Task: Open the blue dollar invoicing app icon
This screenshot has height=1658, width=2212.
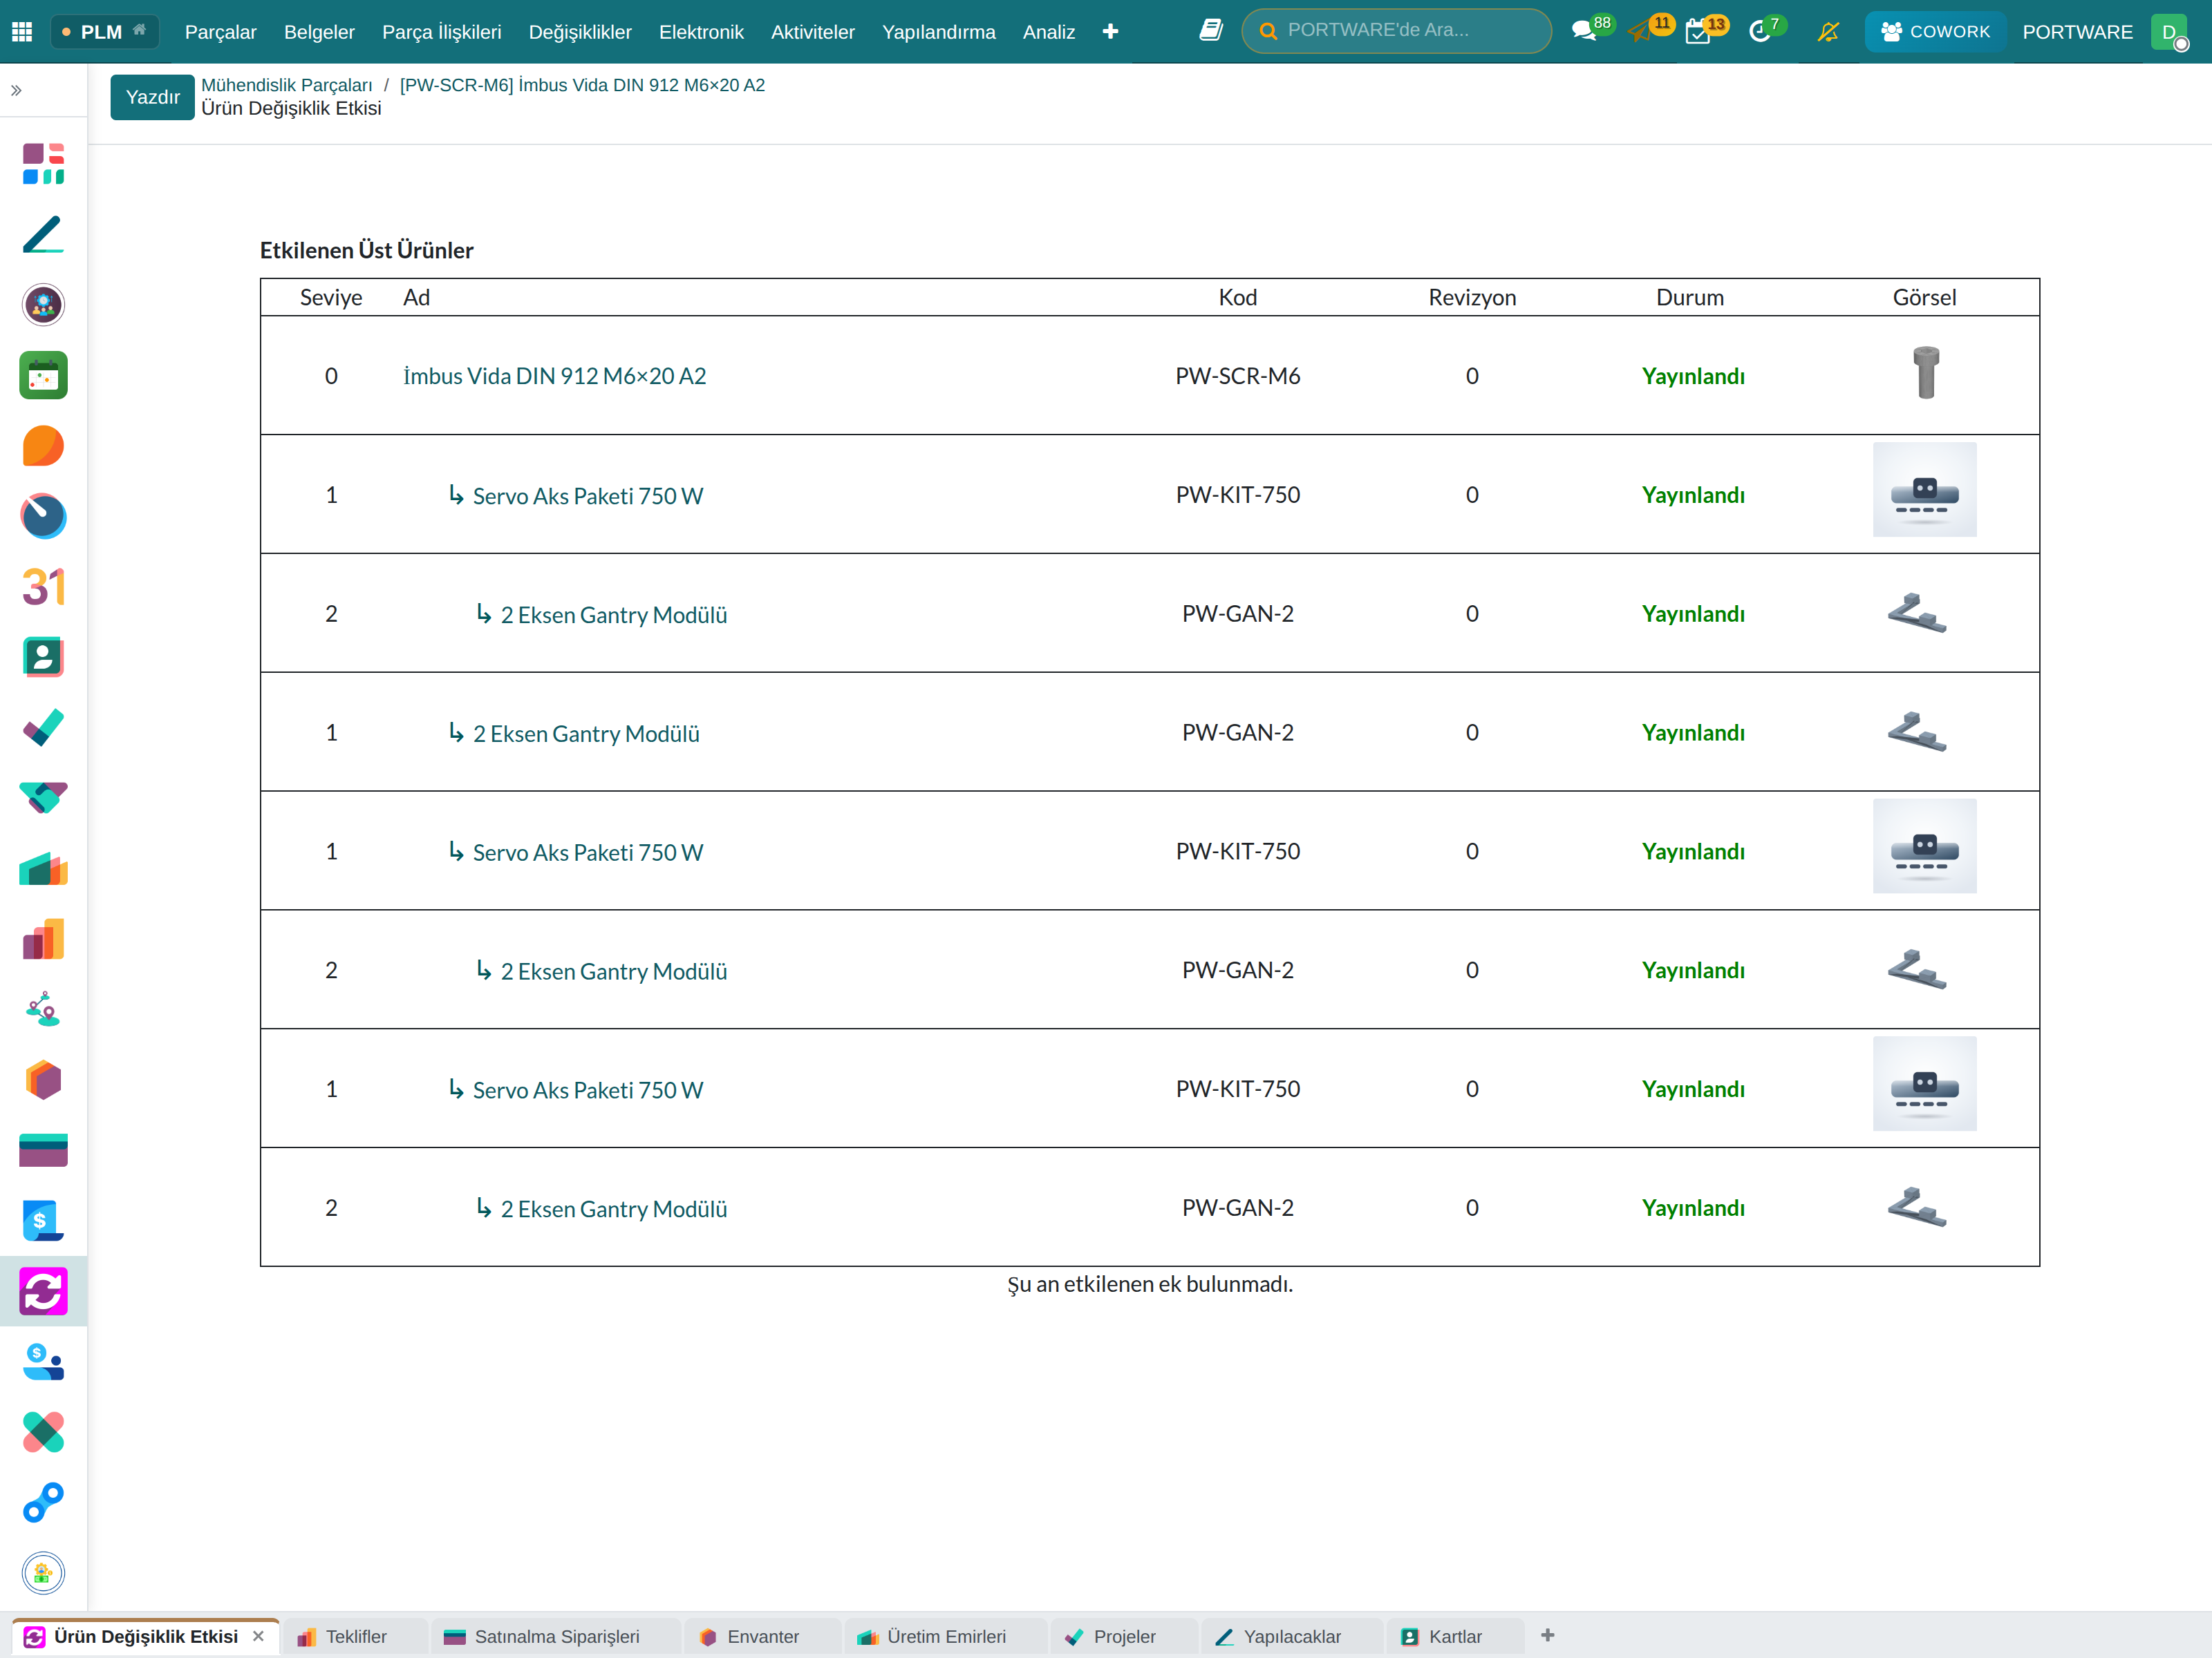Action: [x=43, y=1221]
